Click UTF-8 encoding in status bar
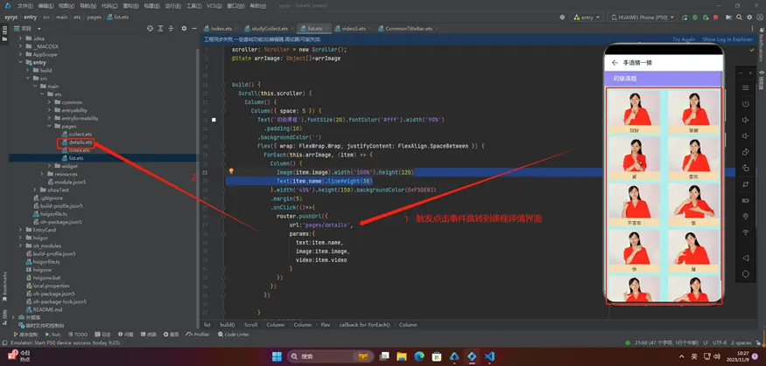The height and width of the screenshot is (366, 766). coord(719,343)
